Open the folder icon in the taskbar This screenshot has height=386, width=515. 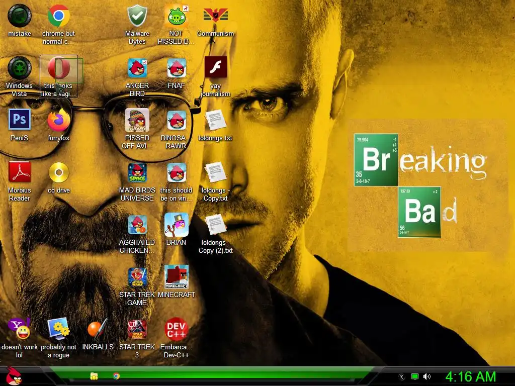[x=94, y=376]
